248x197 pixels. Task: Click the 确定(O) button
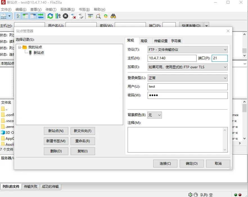pyautogui.click(x=191, y=164)
